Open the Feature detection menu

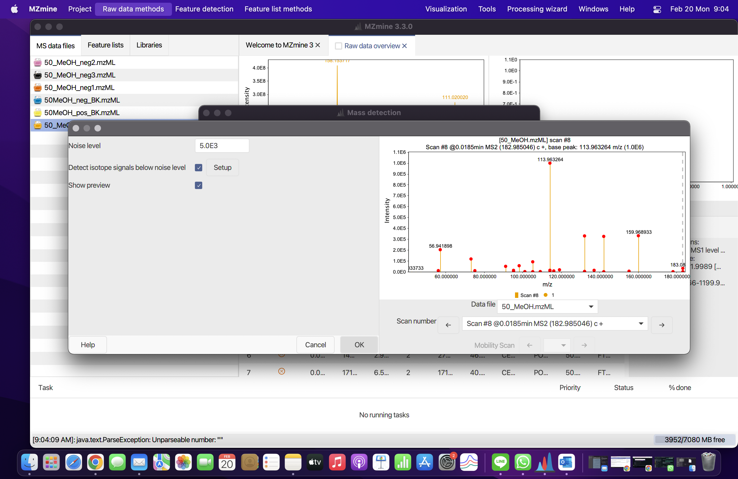(x=204, y=9)
